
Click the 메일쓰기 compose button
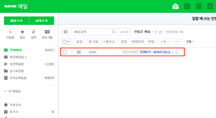pos(16,21)
